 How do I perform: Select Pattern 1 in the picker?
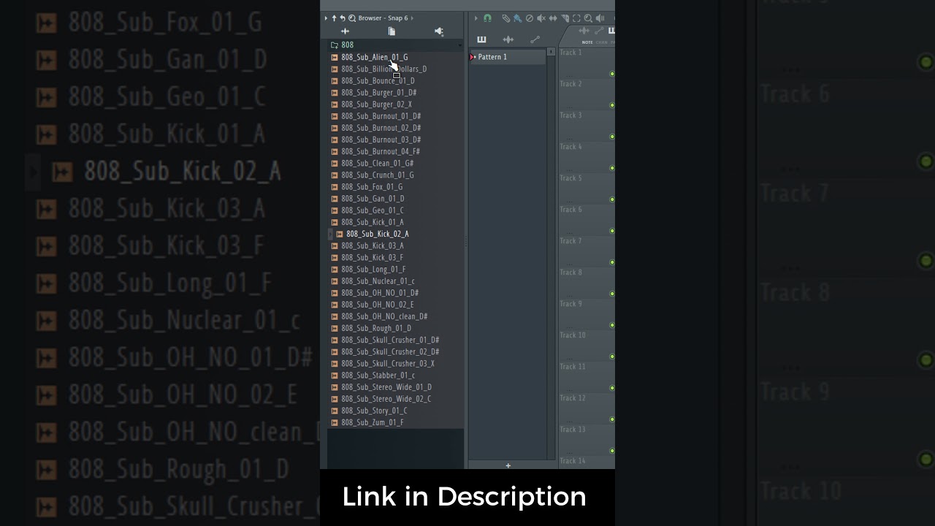(x=508, y=57)
